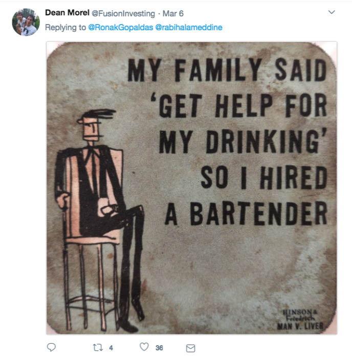Click the 'MAN V. LIVER' credit on the coaster
Screen dimensions: 352x357
click(x=302, y=325)
